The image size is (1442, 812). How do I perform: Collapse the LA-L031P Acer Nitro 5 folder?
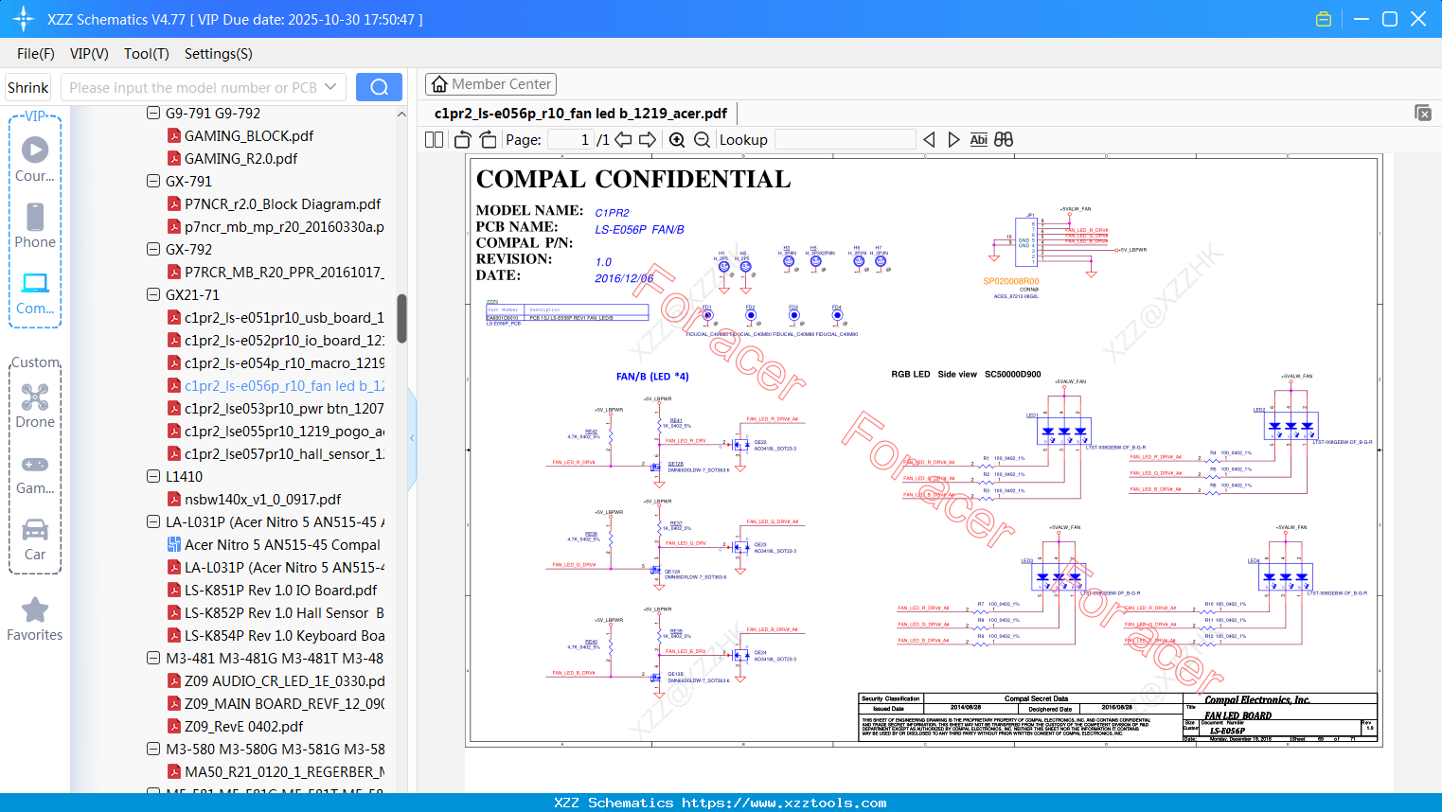(153, 521)
